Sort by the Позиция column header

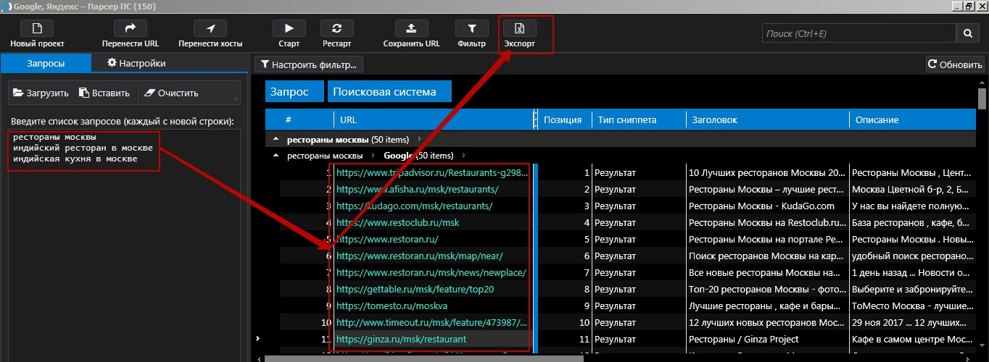pyautogui.click(x=563, y=119)
